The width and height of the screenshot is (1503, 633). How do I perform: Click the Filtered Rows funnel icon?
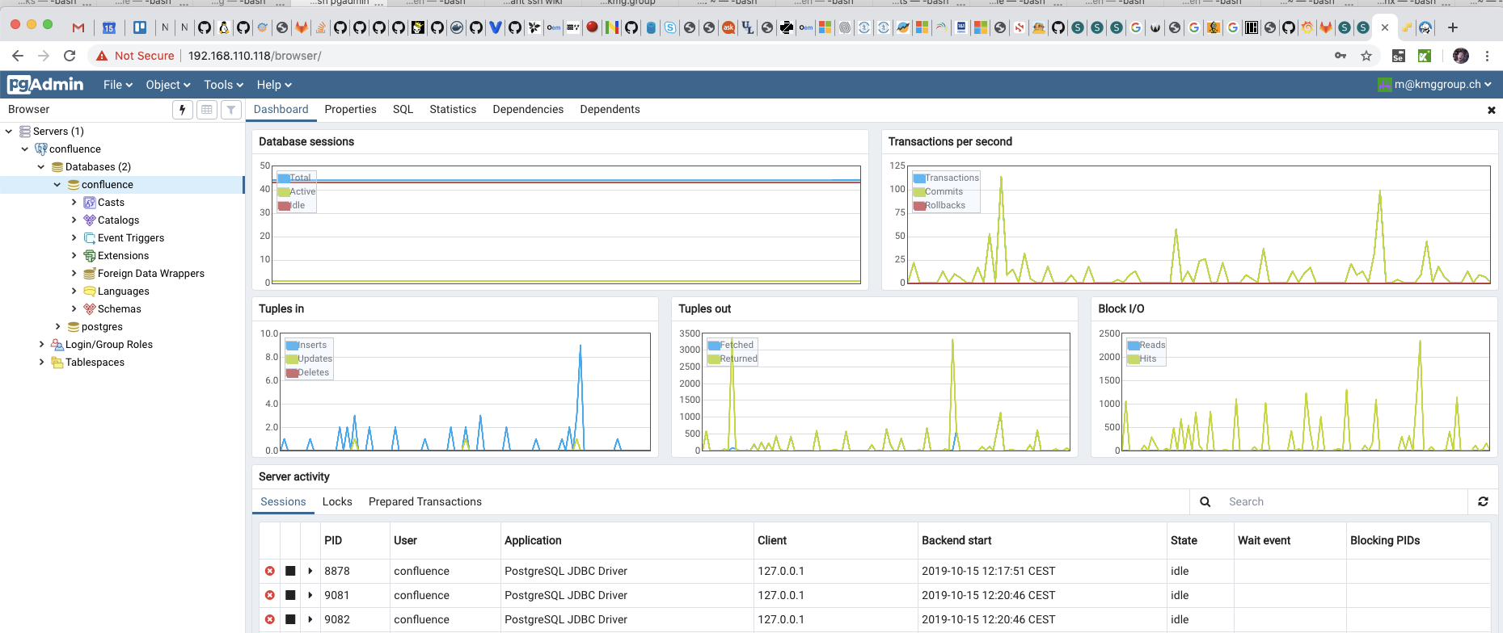tap(231, 110)
